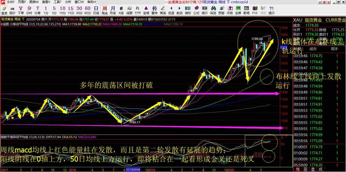The height and width of the screenshot is (172, 346).
Task: Switch to 月线 monthly chart
Action: (x=113, y=10)
